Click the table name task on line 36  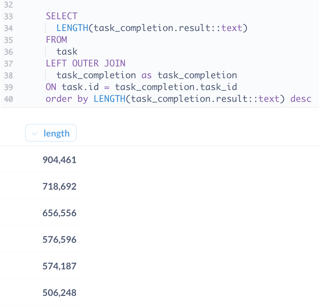coord(67,51)
